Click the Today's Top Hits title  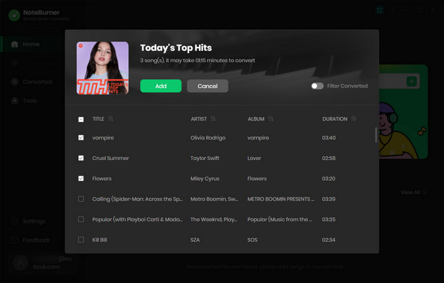tap(176, 48)
